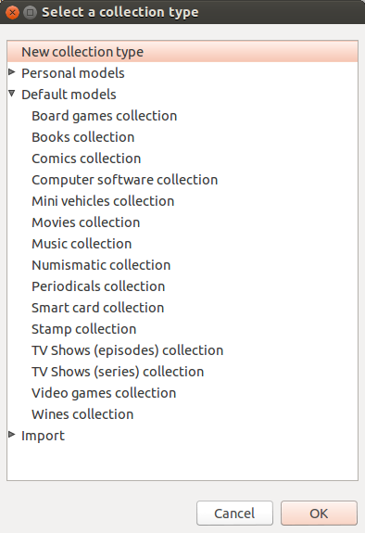Viewport: 365px width, 533px height.
Task: Select TV Shows (episodes) collection
Action: (x=128, y=350)
